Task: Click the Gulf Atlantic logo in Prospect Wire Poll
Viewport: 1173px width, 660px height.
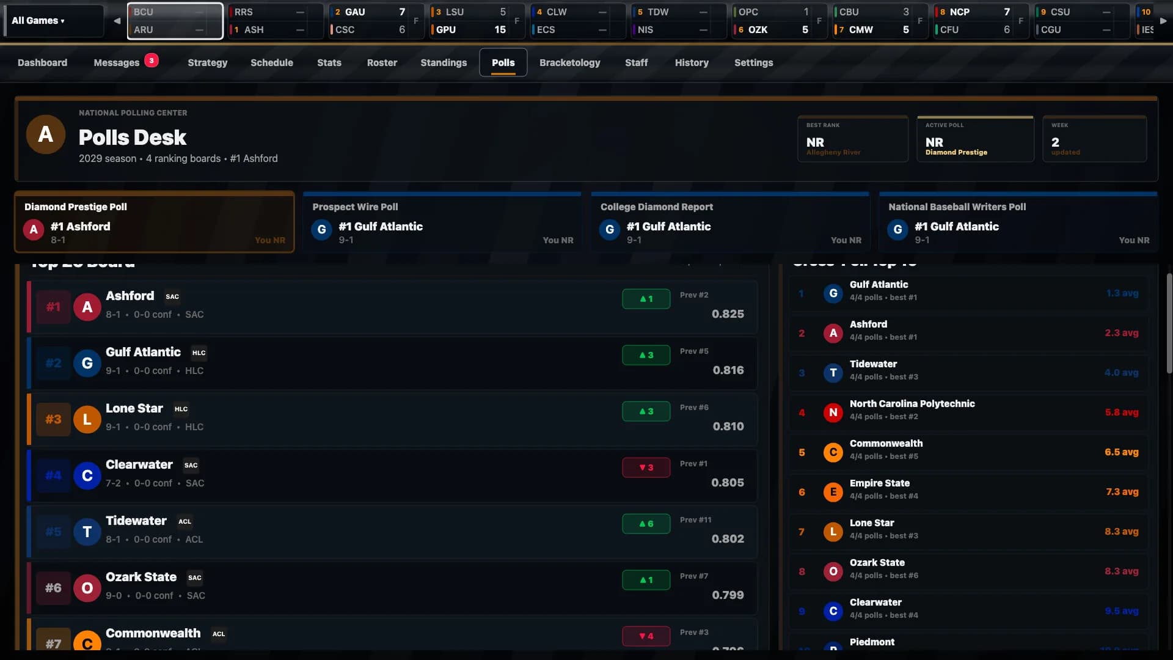Action: tap(321, 230)
